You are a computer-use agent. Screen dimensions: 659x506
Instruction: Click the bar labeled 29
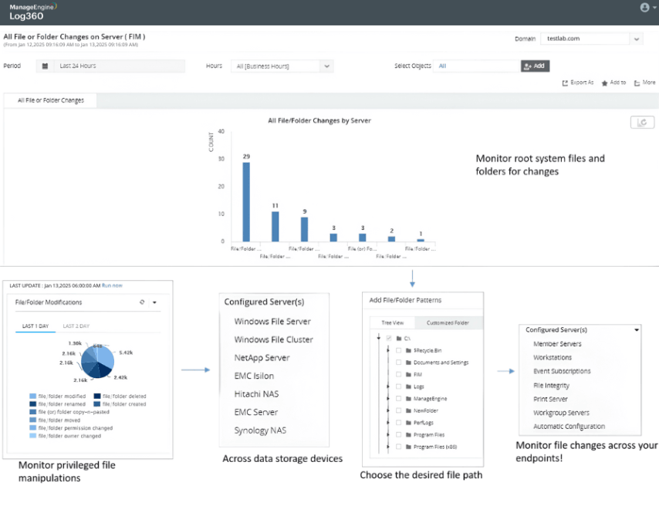coord(246,202)
